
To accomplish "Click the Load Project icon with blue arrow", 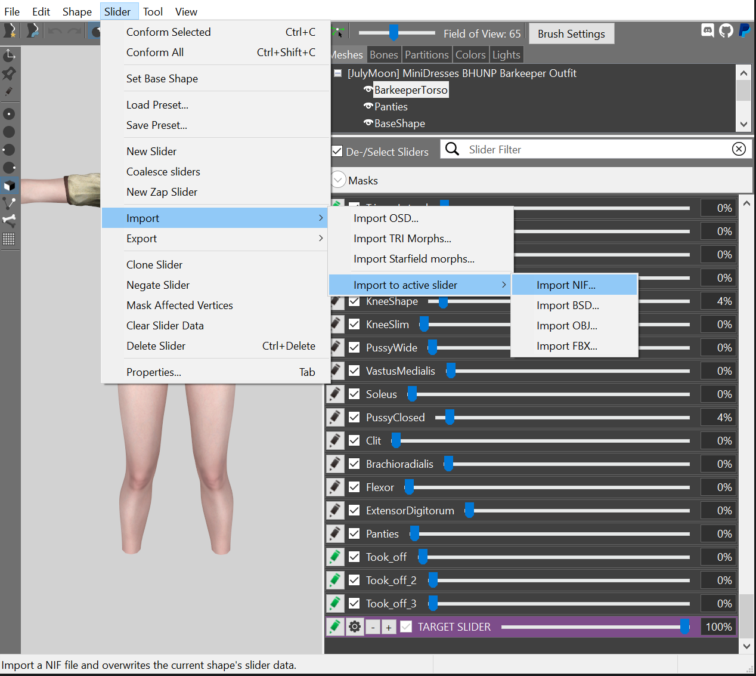I will pos(33,30).
